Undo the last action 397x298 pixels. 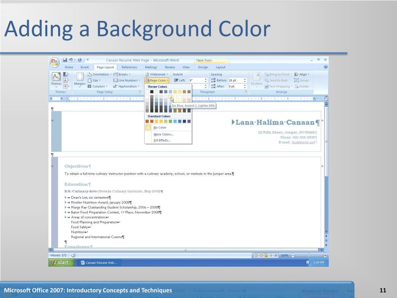[71, 60]
